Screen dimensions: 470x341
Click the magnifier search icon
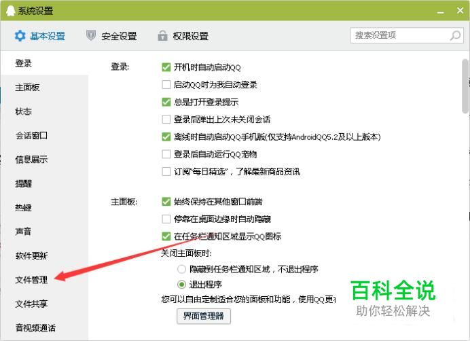click(455, 35)
